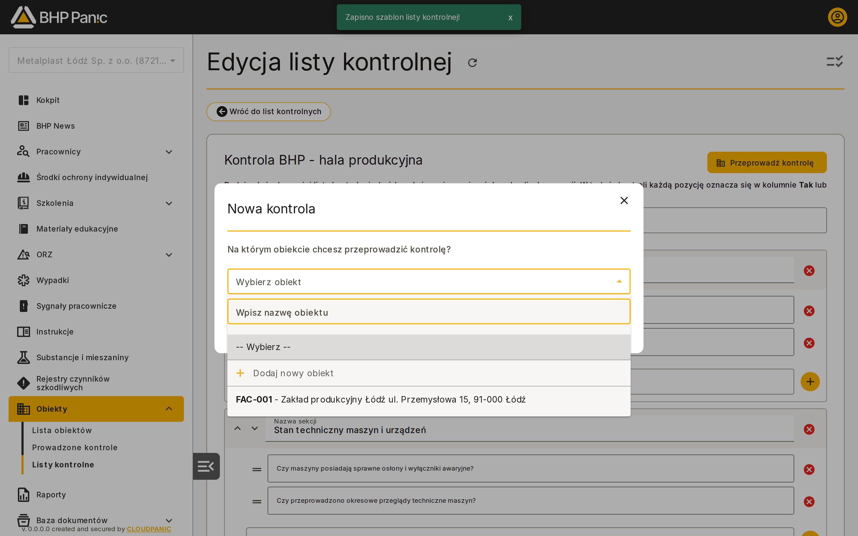Open Listy kontrolne submenu item

63,465
